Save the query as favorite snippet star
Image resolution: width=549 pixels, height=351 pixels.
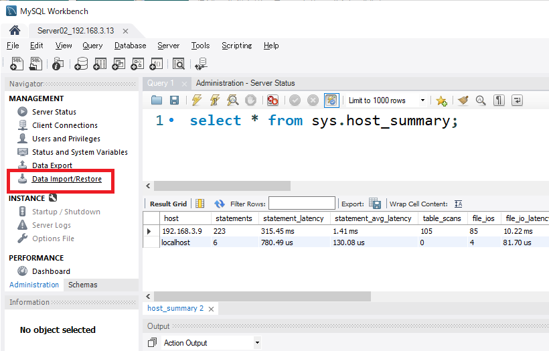coord(441,100)
